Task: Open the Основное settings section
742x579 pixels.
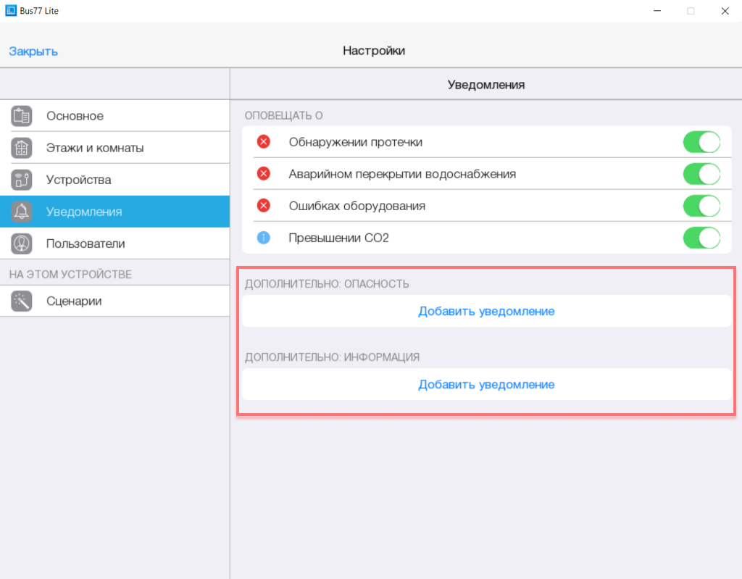Action: point(75,116)
